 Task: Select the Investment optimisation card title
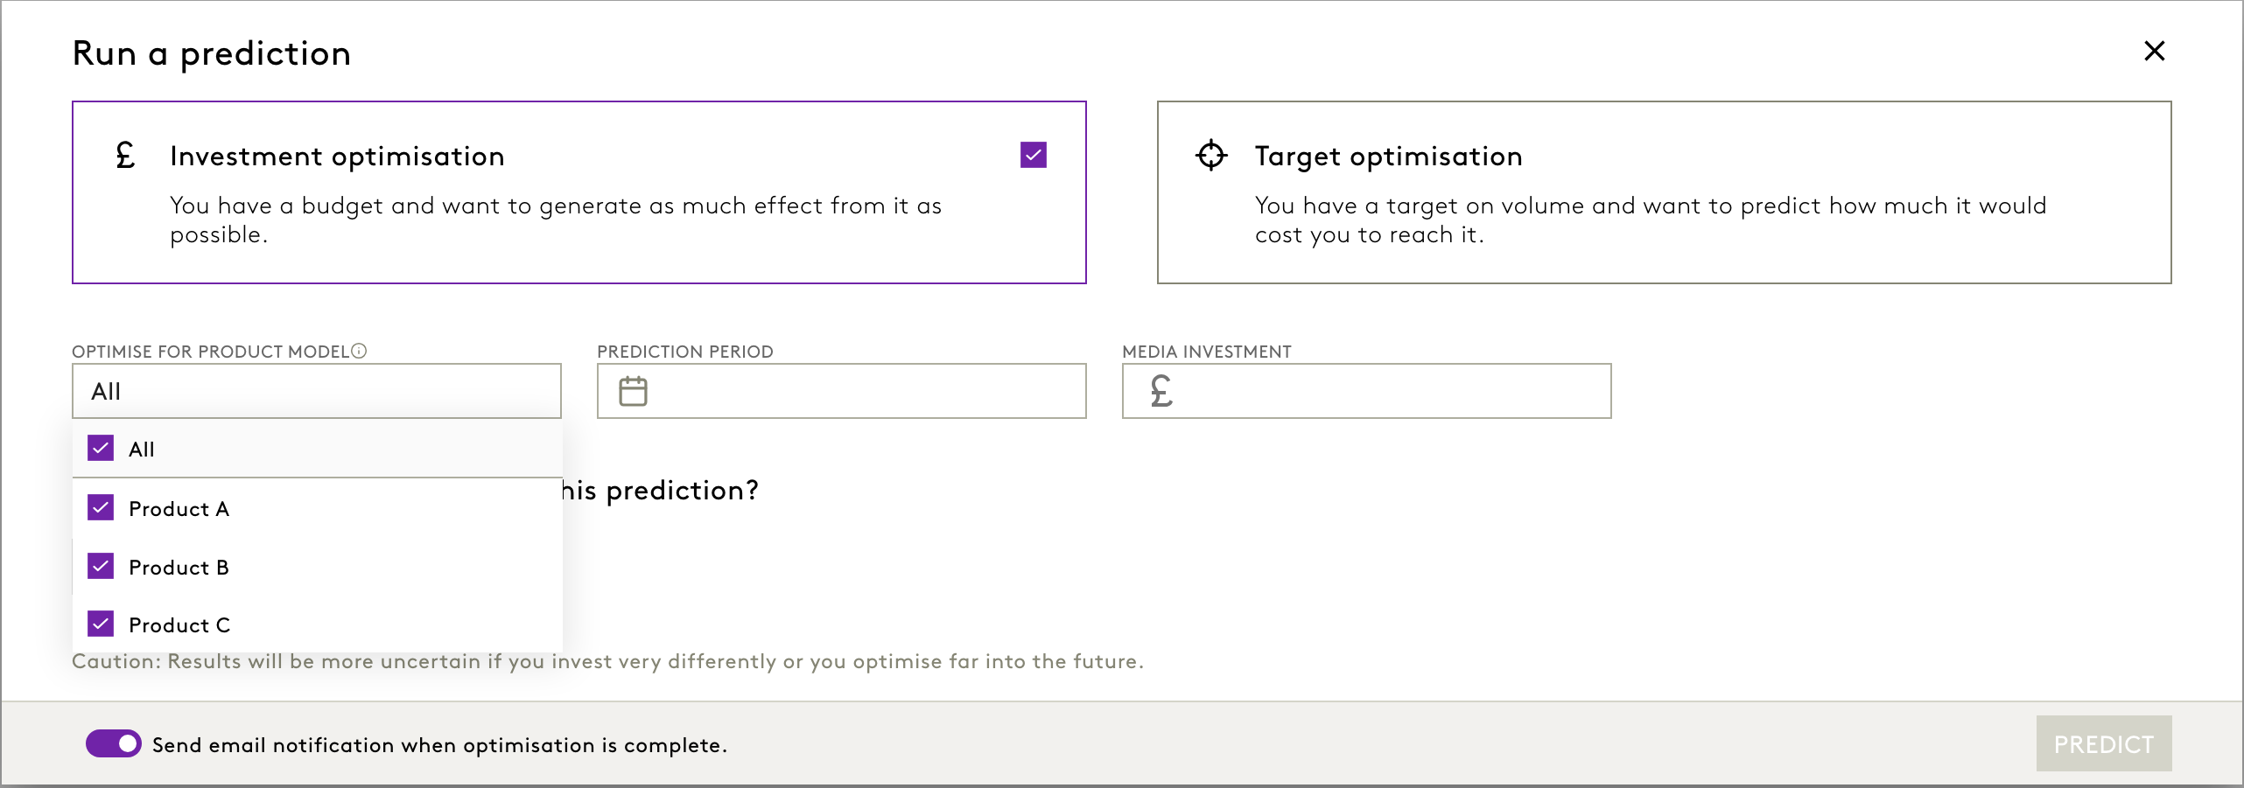(337, 157)
